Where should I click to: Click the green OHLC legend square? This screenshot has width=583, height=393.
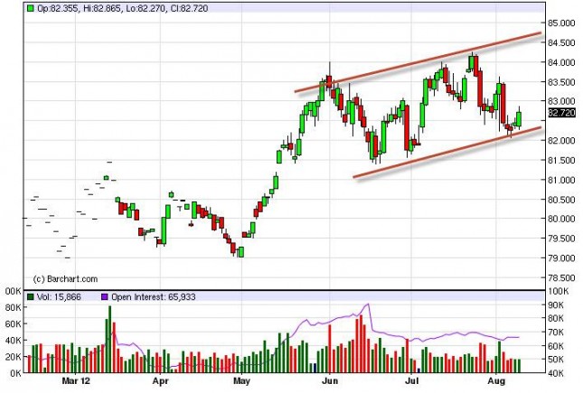[x=31, y=8]
